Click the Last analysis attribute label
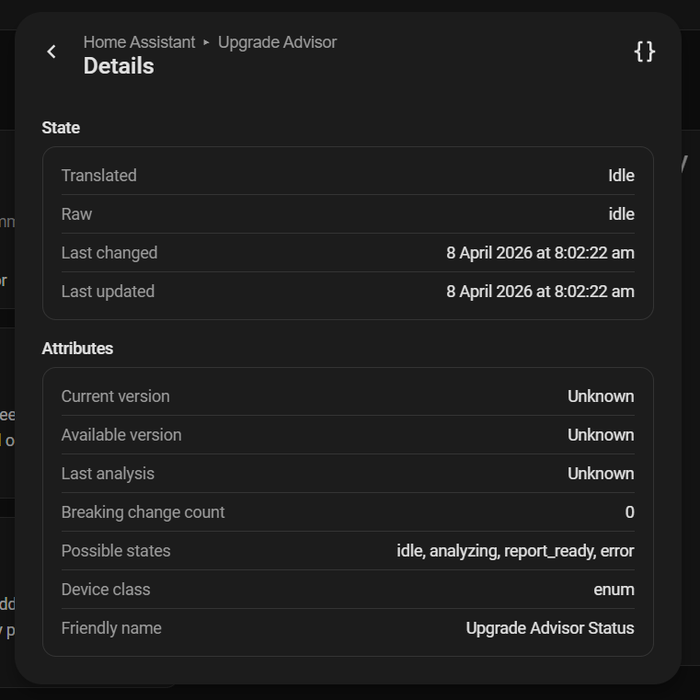The width and height of the screenshot is (700, 700). (x=108, y=474)
